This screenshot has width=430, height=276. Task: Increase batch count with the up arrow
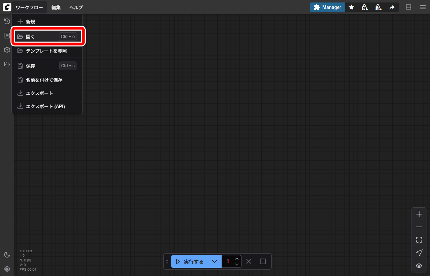(237, 258)
